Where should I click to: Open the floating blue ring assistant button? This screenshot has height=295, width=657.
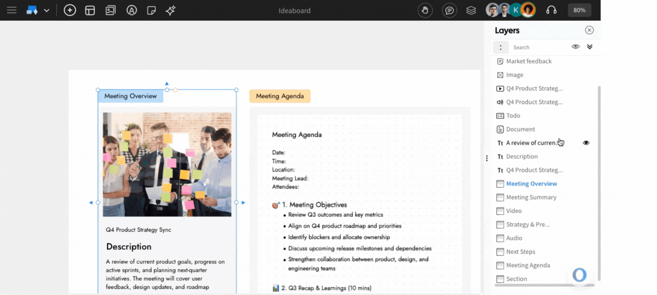(579, 275)
